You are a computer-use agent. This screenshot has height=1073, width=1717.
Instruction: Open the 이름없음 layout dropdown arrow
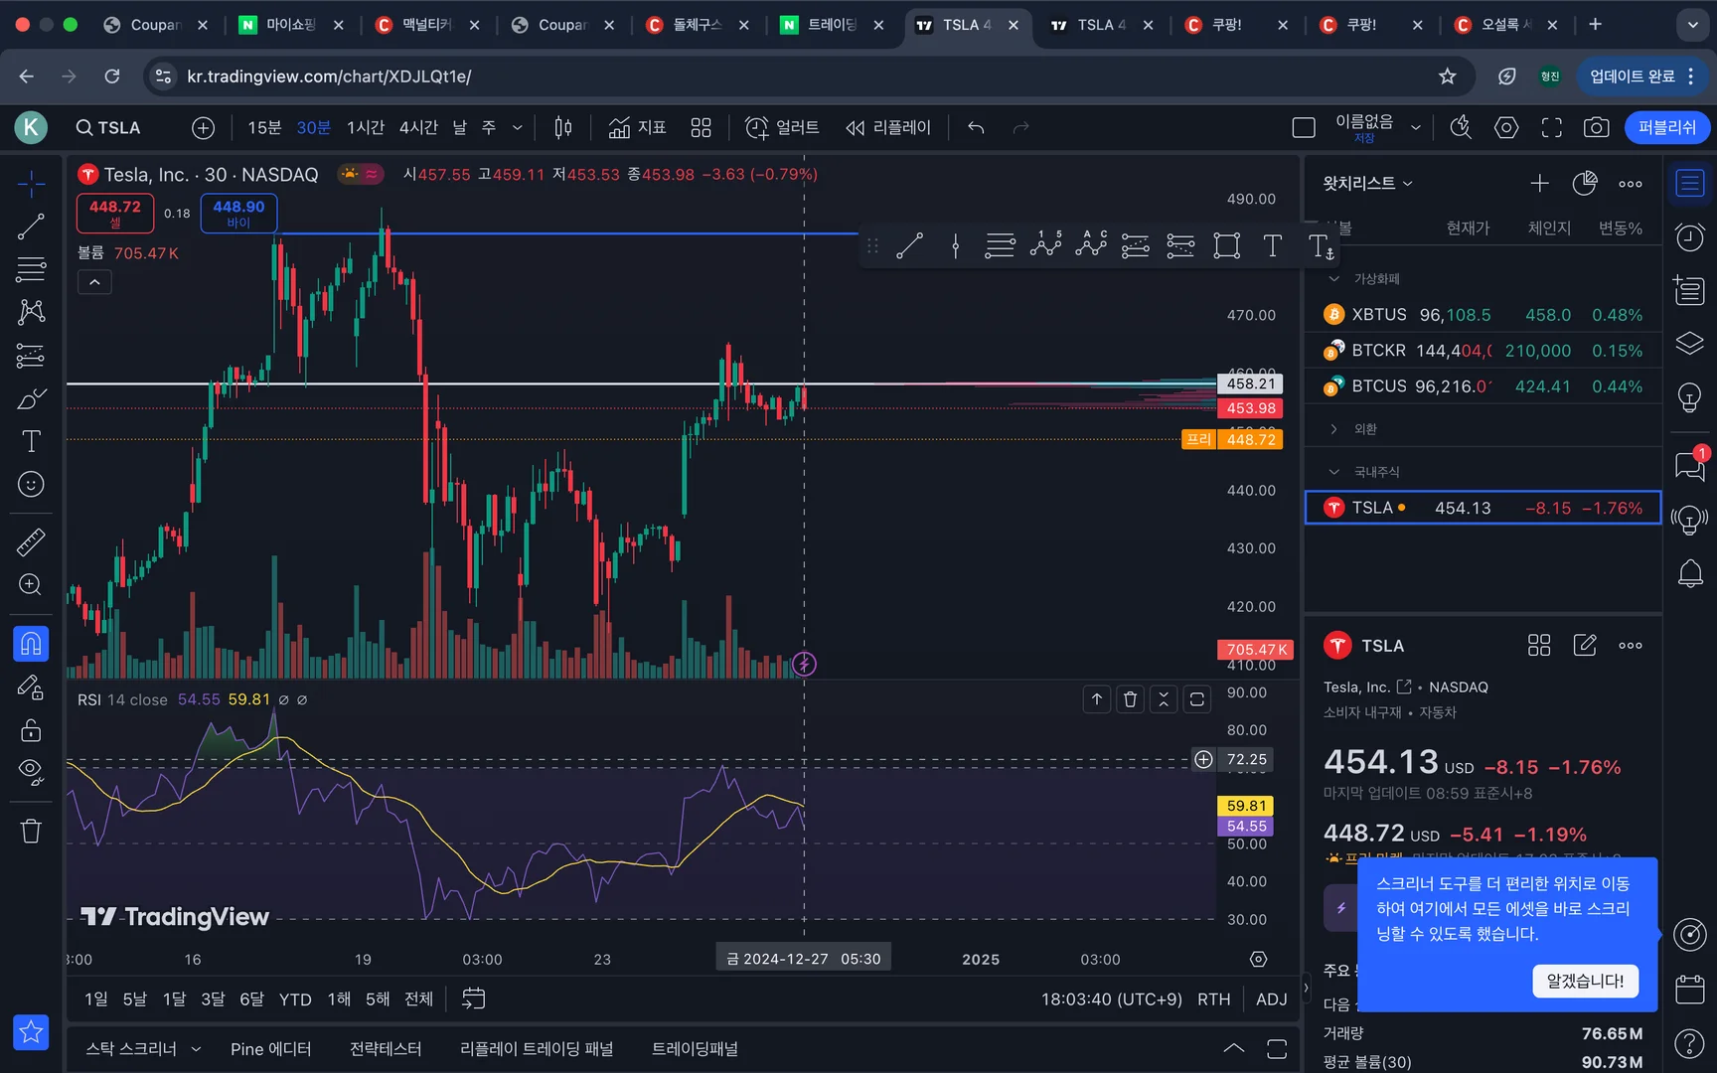1416,127
